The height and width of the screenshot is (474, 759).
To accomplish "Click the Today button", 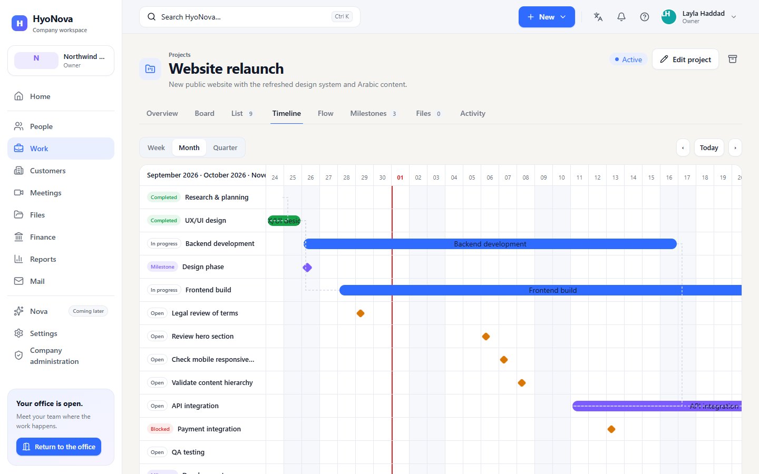I will point(709,148).
